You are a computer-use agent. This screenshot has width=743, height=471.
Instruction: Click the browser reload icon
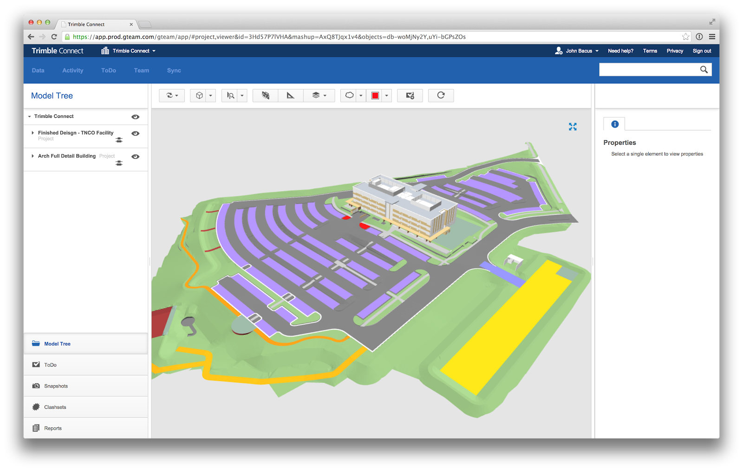[x=54, y=37]
